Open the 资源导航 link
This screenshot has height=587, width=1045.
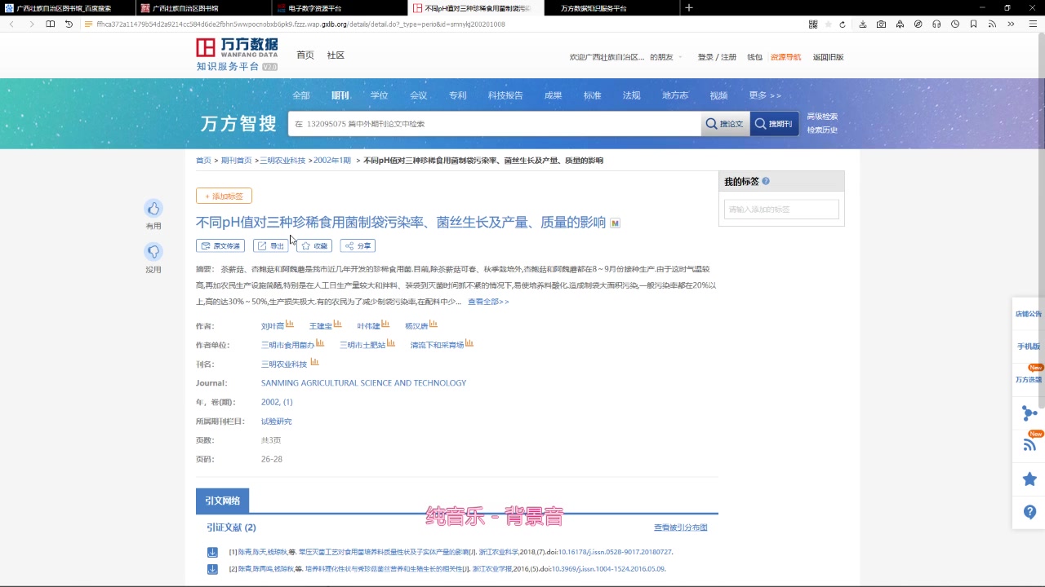tap(785, 57)
